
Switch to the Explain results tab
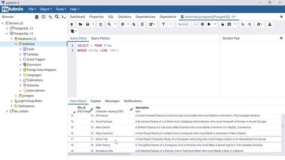96,101
